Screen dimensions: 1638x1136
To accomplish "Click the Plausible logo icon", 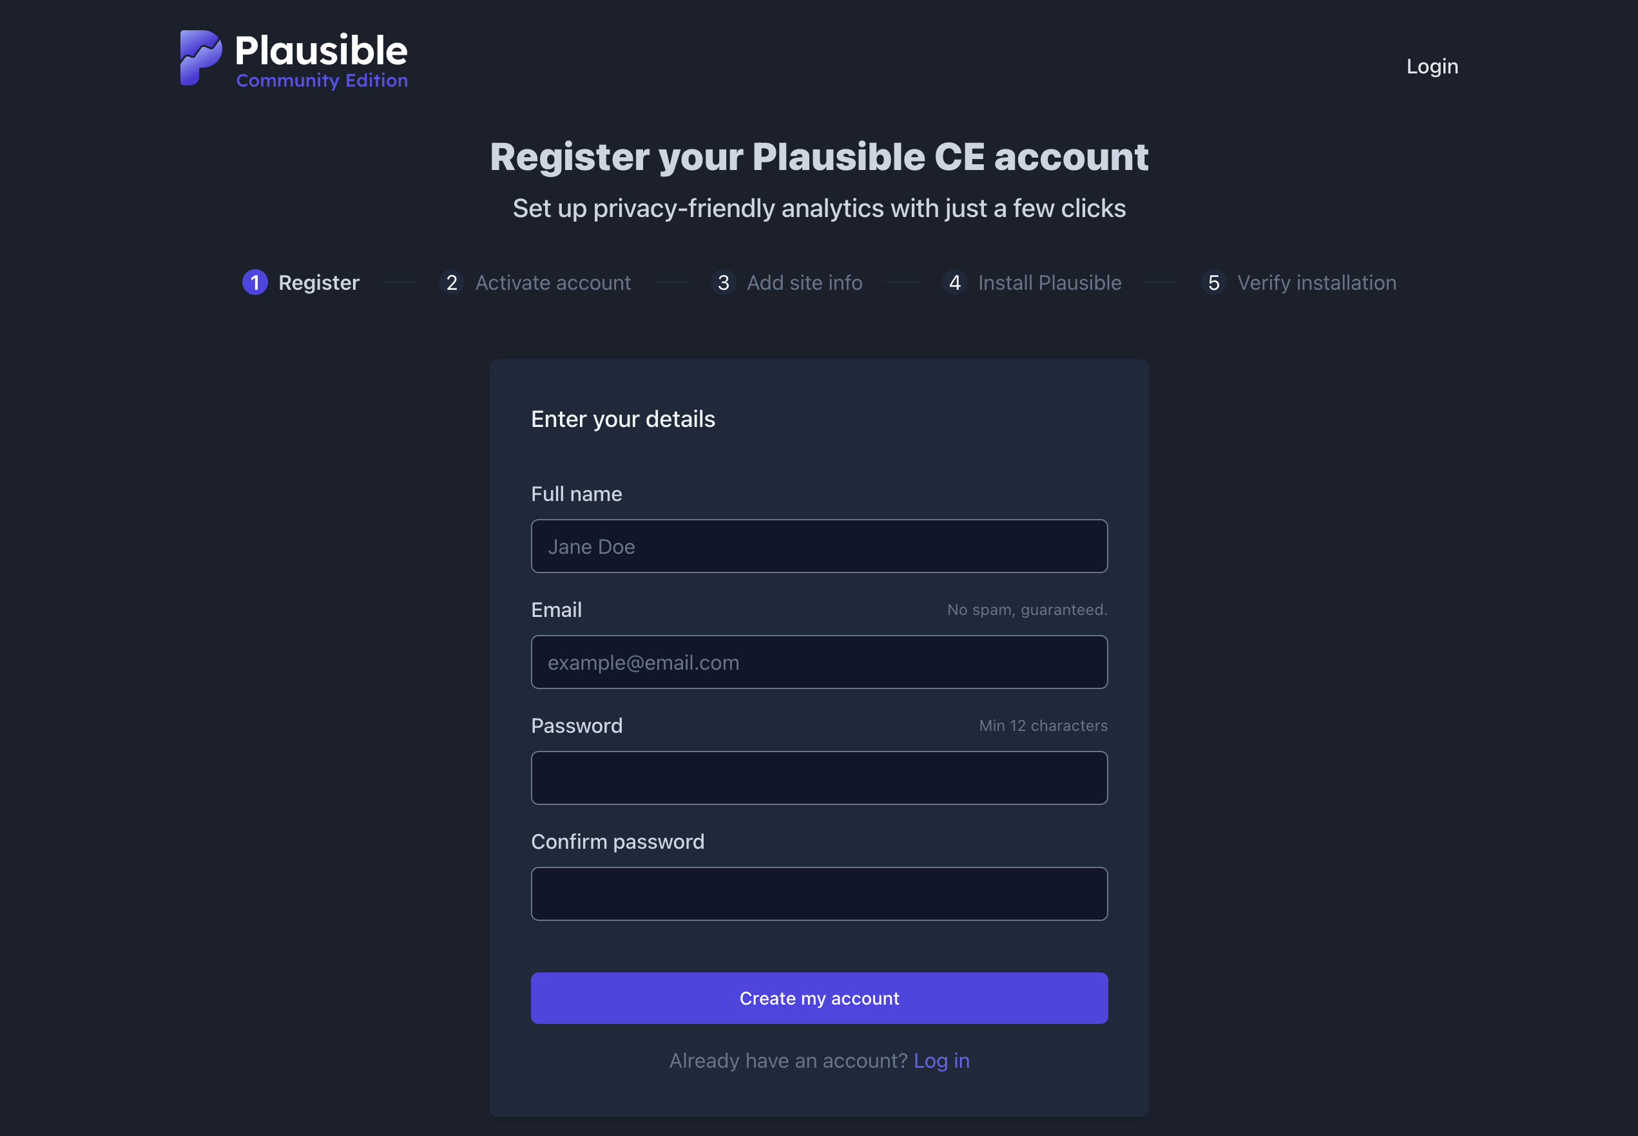I will click(x=202, y=59).
